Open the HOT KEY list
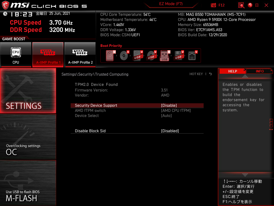 (196, 74)
